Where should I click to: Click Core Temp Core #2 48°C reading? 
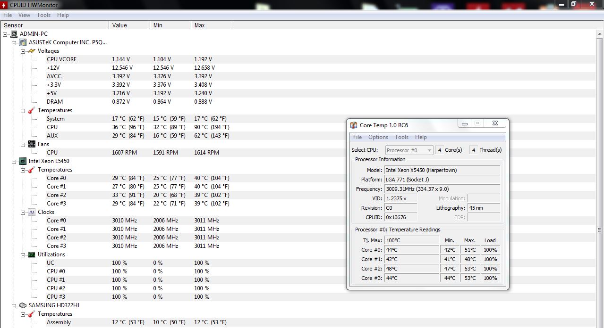(412, 269)
